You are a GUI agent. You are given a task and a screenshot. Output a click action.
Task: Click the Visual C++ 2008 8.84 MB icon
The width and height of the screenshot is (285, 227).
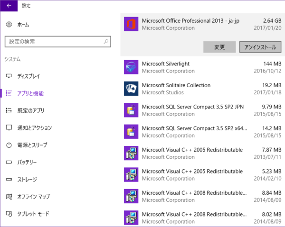131,196
